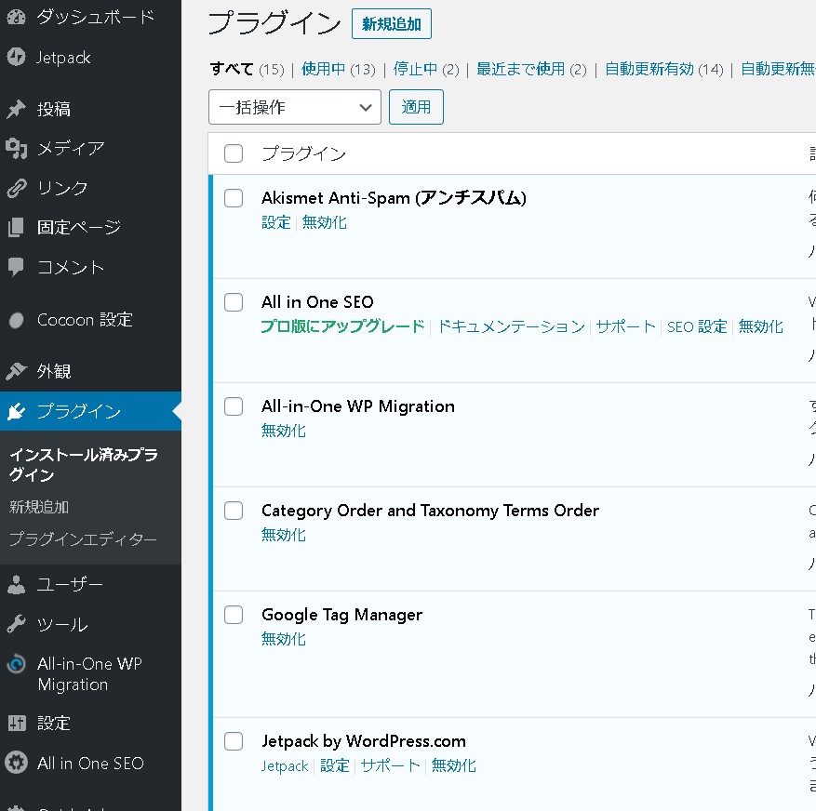
Task: Click the Dashboard gauge icon in sidebar
Action: [x=16, y=17]
